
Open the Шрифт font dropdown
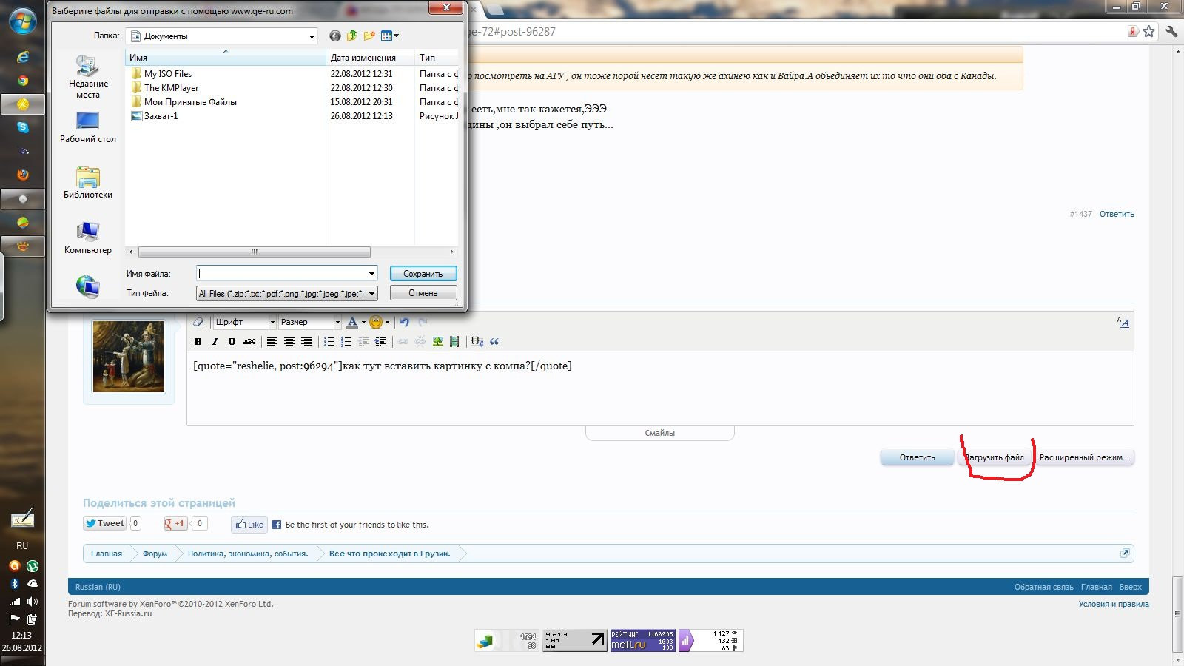(244, 323)
